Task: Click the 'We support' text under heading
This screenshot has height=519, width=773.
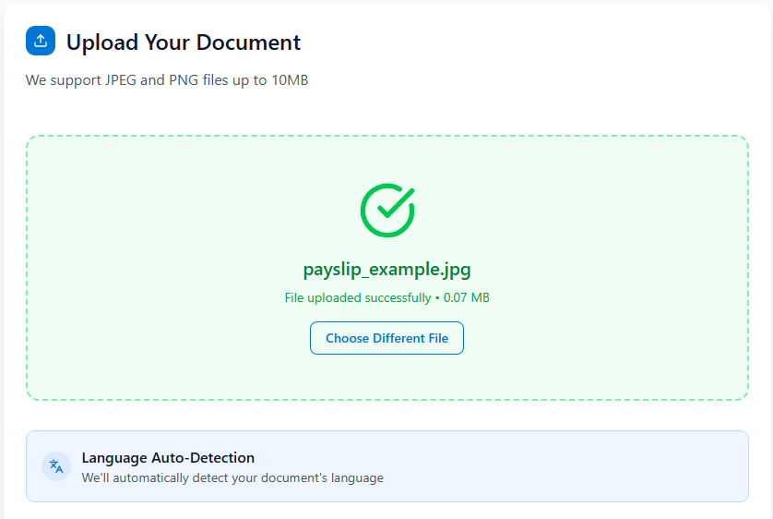Action: coord(60,80)
